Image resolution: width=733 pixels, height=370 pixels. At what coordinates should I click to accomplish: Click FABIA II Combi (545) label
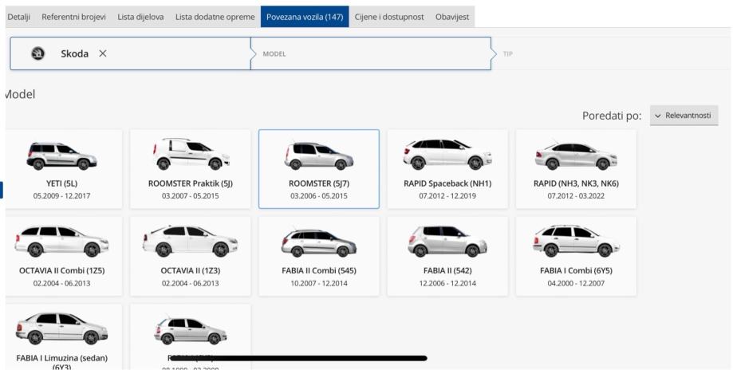tap(319, 270)
